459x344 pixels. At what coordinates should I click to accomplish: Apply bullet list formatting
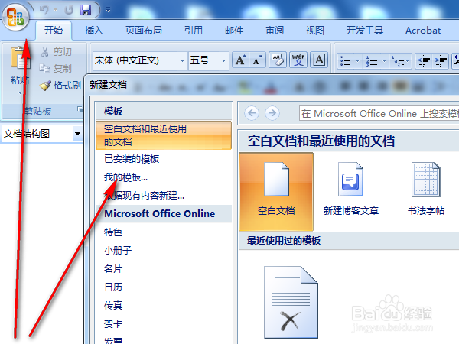tap(346, 61)
